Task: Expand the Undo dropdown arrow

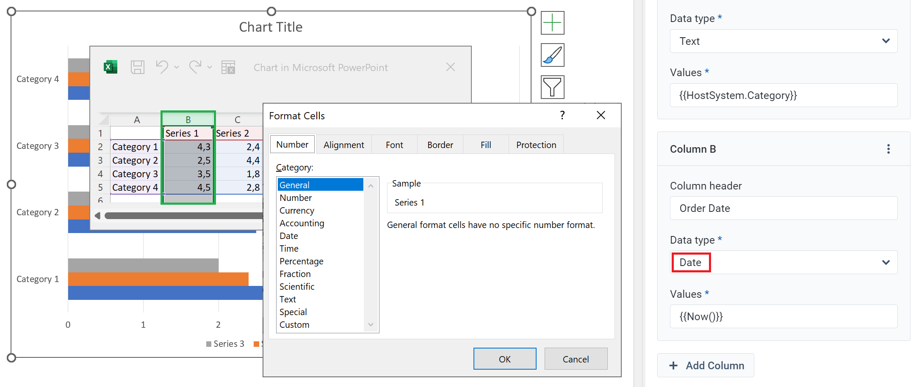Action: click(177, 68)
